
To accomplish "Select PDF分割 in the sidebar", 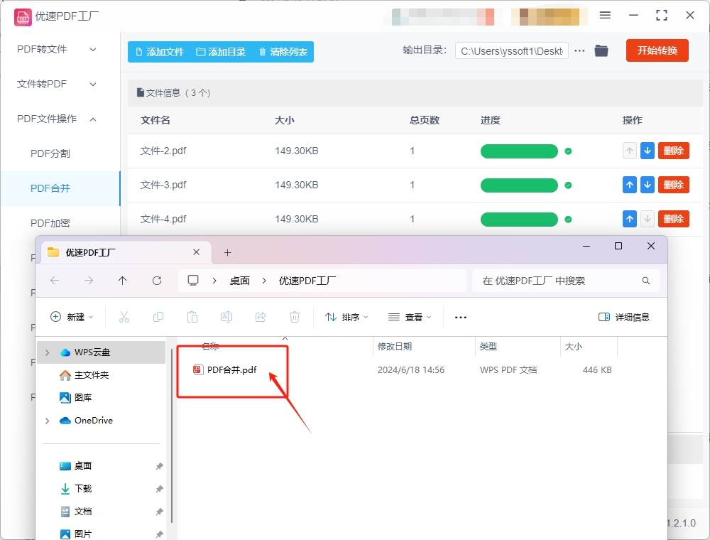I will point(50,153).
